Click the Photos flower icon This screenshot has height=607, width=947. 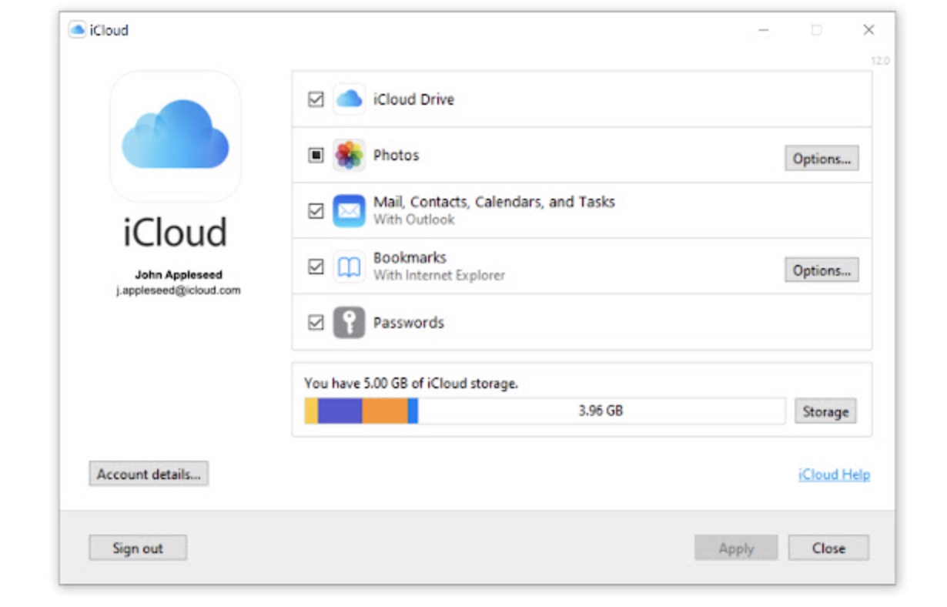click(349, 156)
